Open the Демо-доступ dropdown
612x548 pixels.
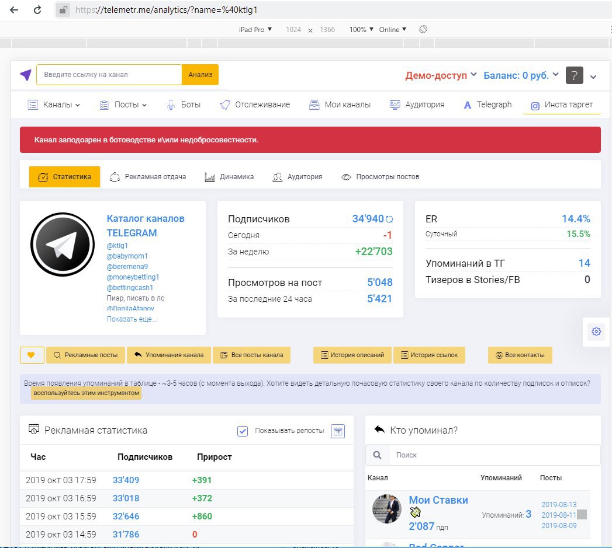point(441,75)
